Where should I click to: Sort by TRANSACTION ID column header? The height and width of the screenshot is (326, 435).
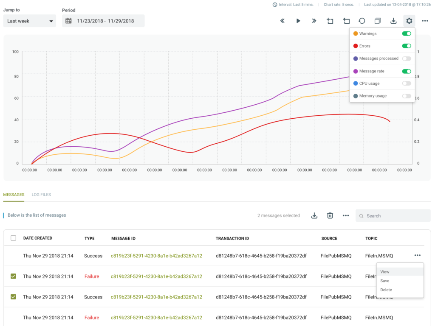[x=232, y=238]
